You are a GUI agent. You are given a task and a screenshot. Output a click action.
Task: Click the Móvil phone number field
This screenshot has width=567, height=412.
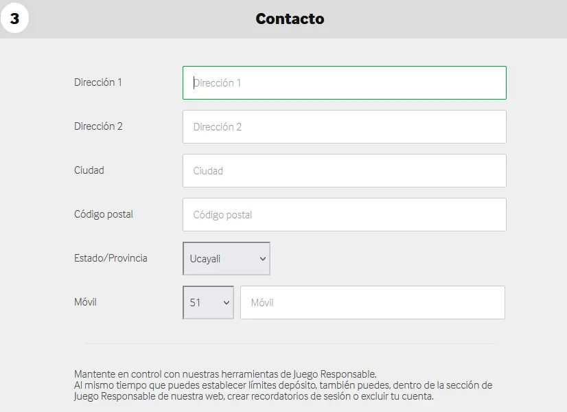click(x=373, y=302)
